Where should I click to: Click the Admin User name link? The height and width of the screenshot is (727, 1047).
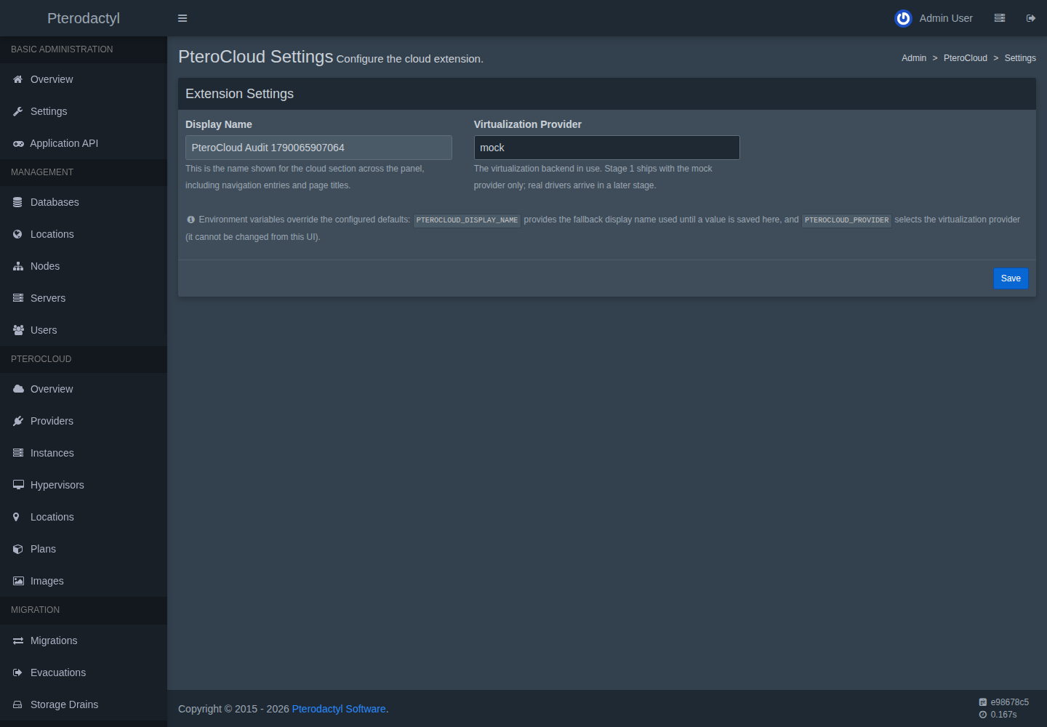(946, 18)
